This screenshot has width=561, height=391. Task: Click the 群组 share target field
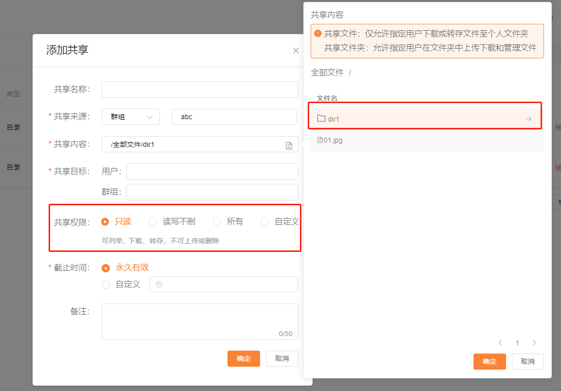tap(212, 192)
